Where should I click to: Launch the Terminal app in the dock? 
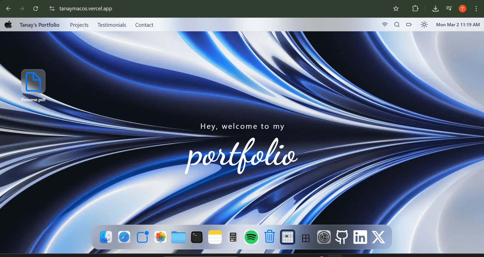point(197,237)
